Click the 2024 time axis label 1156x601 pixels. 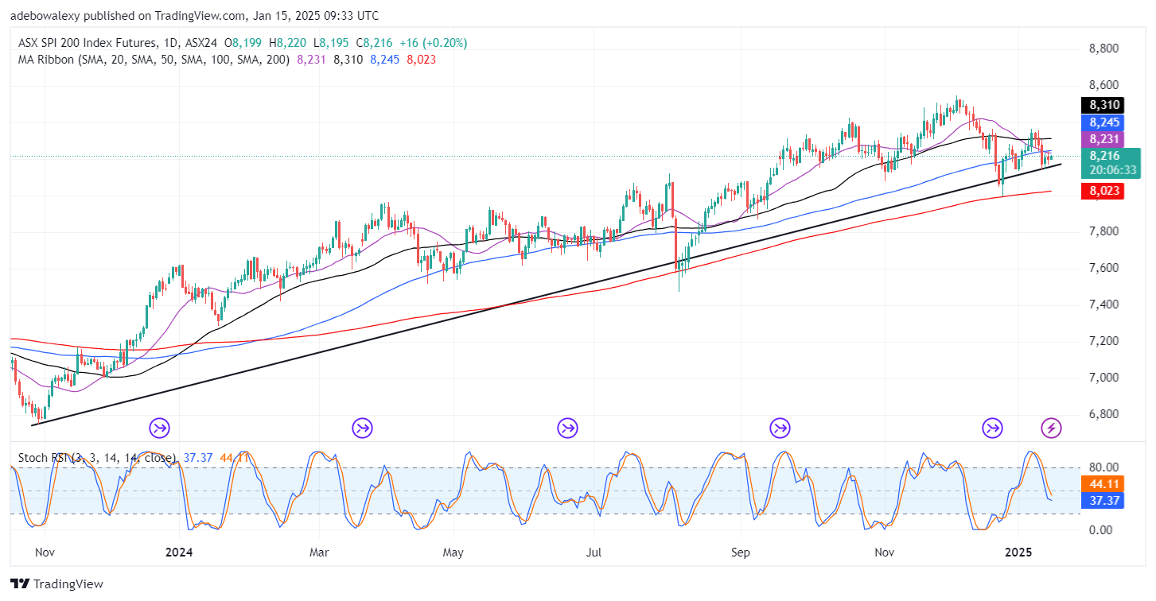point(179,551)
